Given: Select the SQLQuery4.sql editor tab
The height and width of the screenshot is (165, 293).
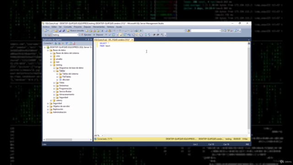Looking at the screenshot, I should pos(112,40).
